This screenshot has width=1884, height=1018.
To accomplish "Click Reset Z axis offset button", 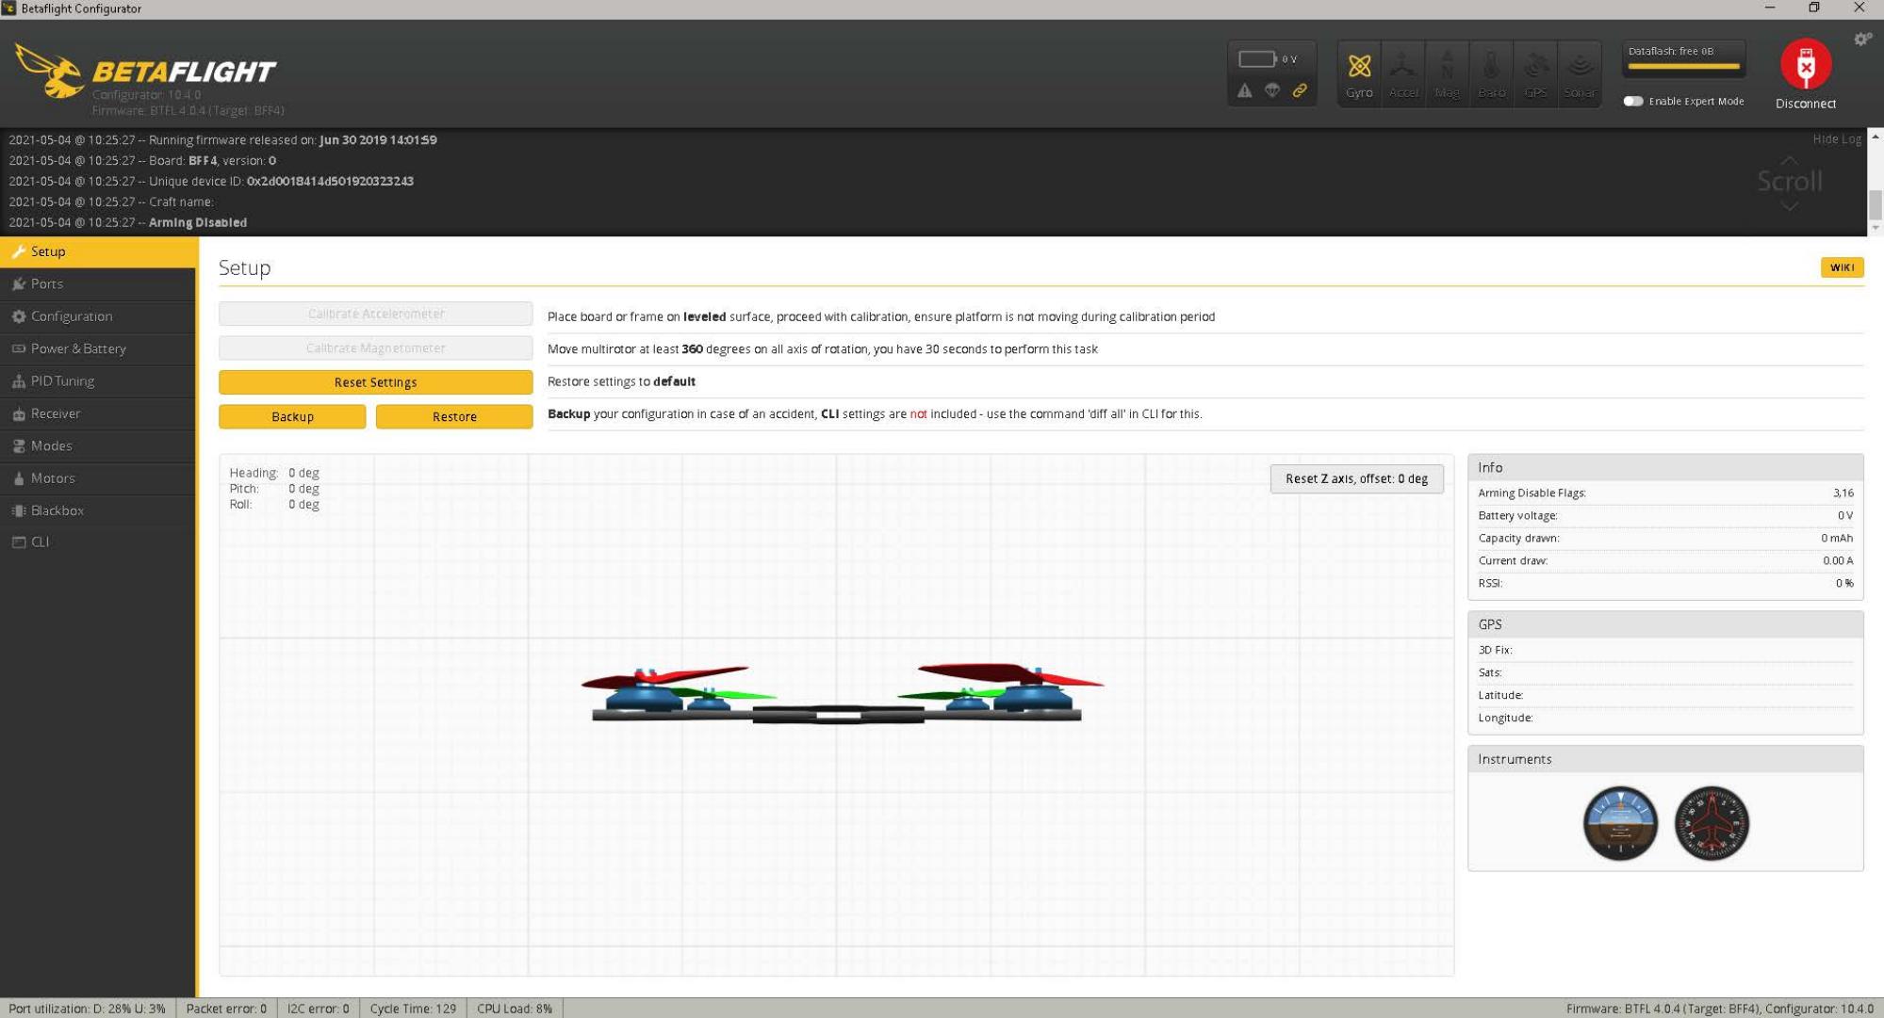I will tap(1356, 478).
